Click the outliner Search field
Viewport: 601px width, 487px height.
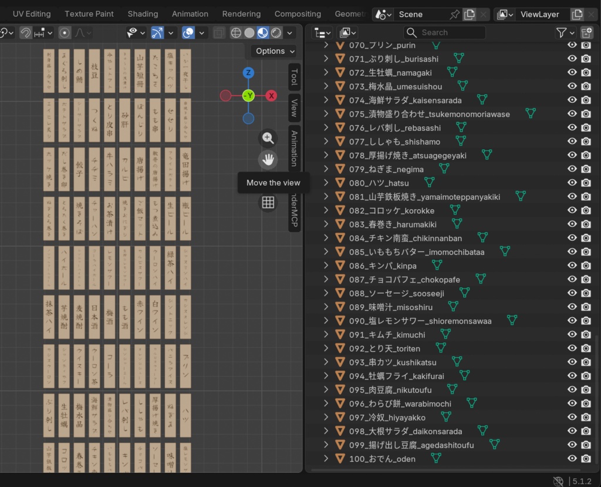[x=445, y=33]
